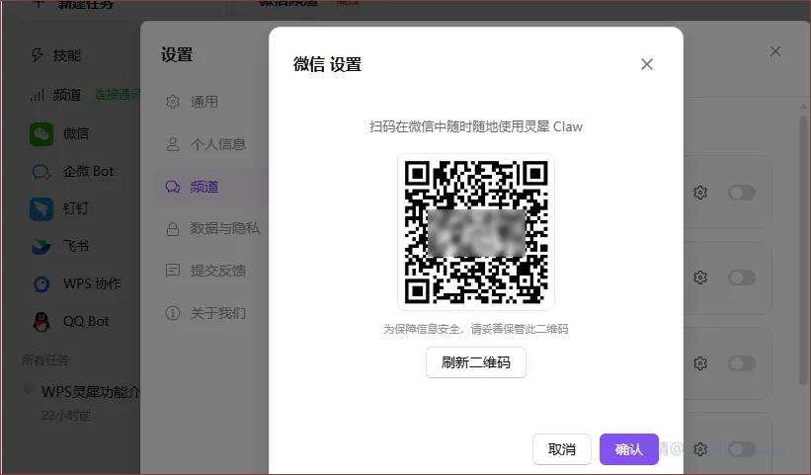
Task: Open the WPS灵犀功能介 task entry
Action: pyautogui.click(x=91, y=392)
